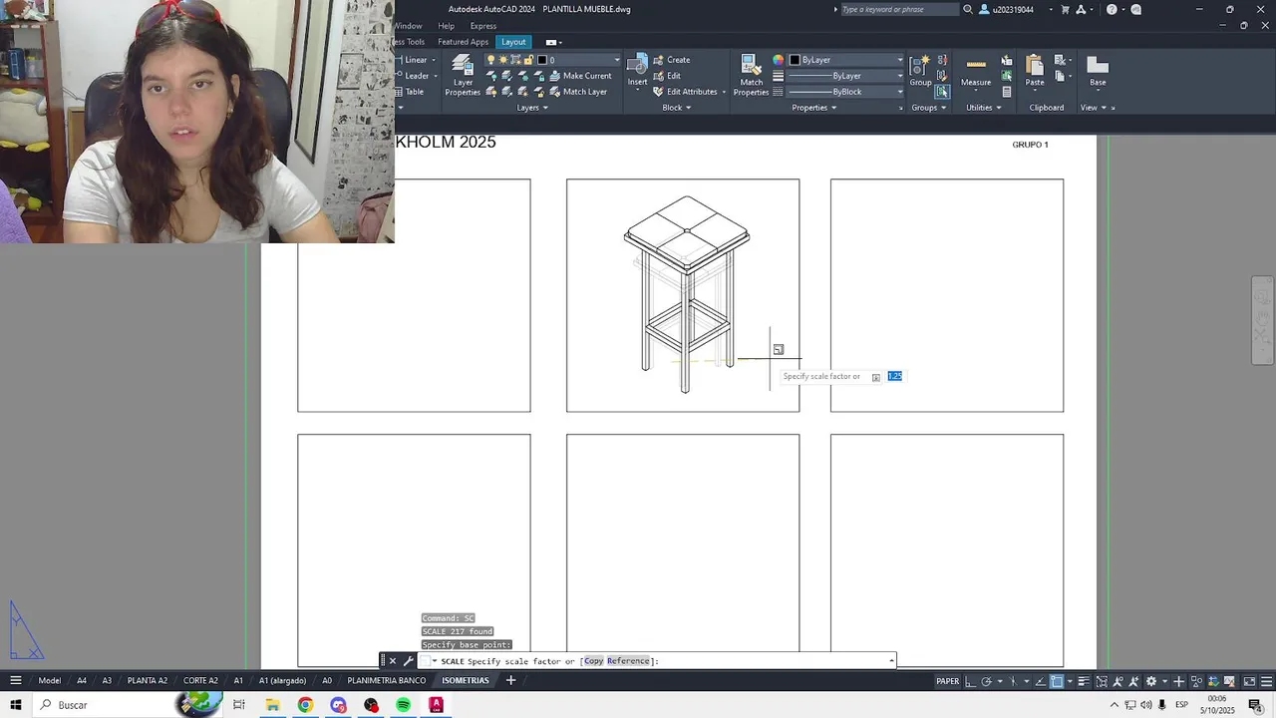Viewport: 1276px width, 718px height.
Task: Click the Object Color wheel icon
Action: pyautogui.click(x=779, y=60)
